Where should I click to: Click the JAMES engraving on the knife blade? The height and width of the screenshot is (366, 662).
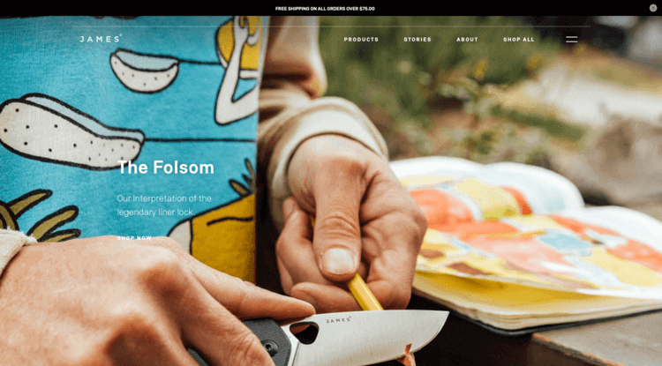pyautogui.click(x=338, y=320)
